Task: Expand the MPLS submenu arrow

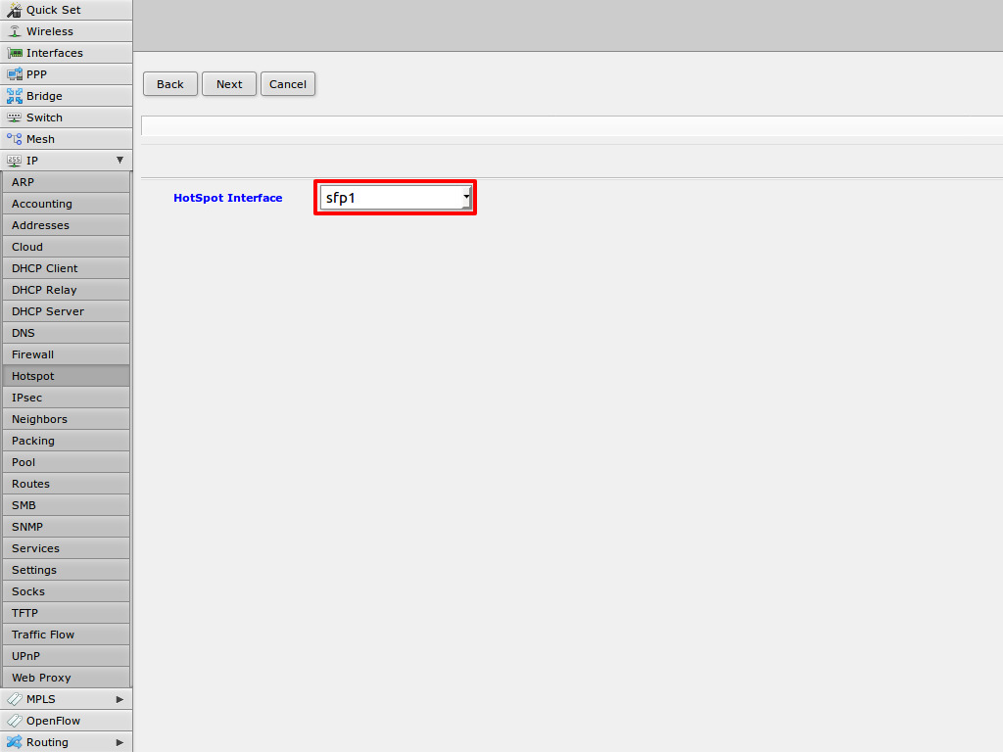Action: [119, 699]
